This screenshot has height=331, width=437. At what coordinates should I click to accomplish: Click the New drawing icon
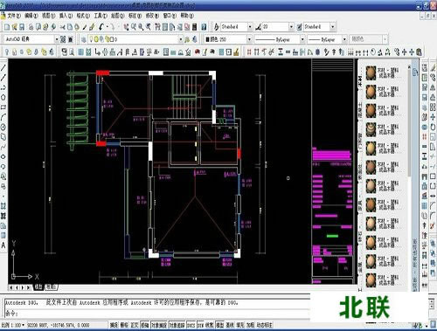7,27
